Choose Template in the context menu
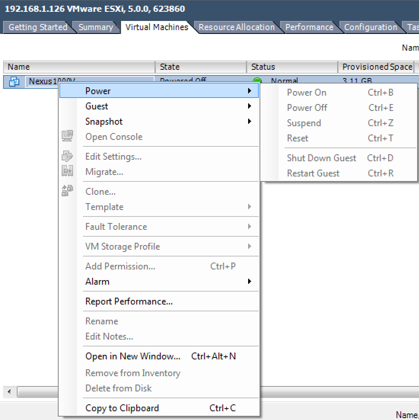The height and width of the screenshot is (420, 419). click(x=159, y=207)
